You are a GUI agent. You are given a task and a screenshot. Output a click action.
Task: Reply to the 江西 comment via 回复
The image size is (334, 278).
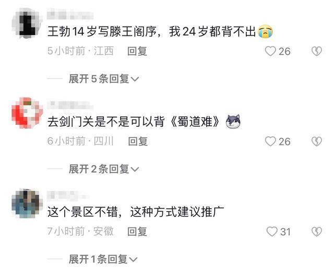137,51
